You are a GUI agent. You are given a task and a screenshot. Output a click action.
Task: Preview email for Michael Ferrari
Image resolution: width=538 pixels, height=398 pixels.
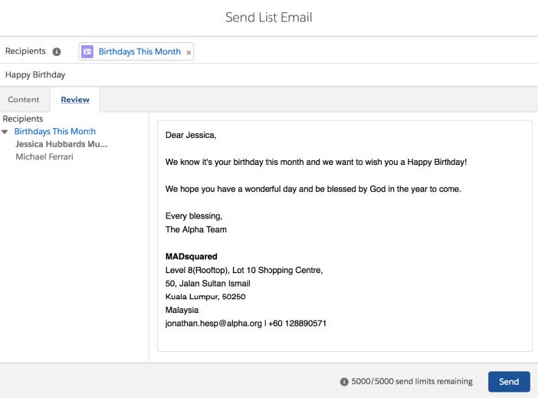click(x=44, y=157)
